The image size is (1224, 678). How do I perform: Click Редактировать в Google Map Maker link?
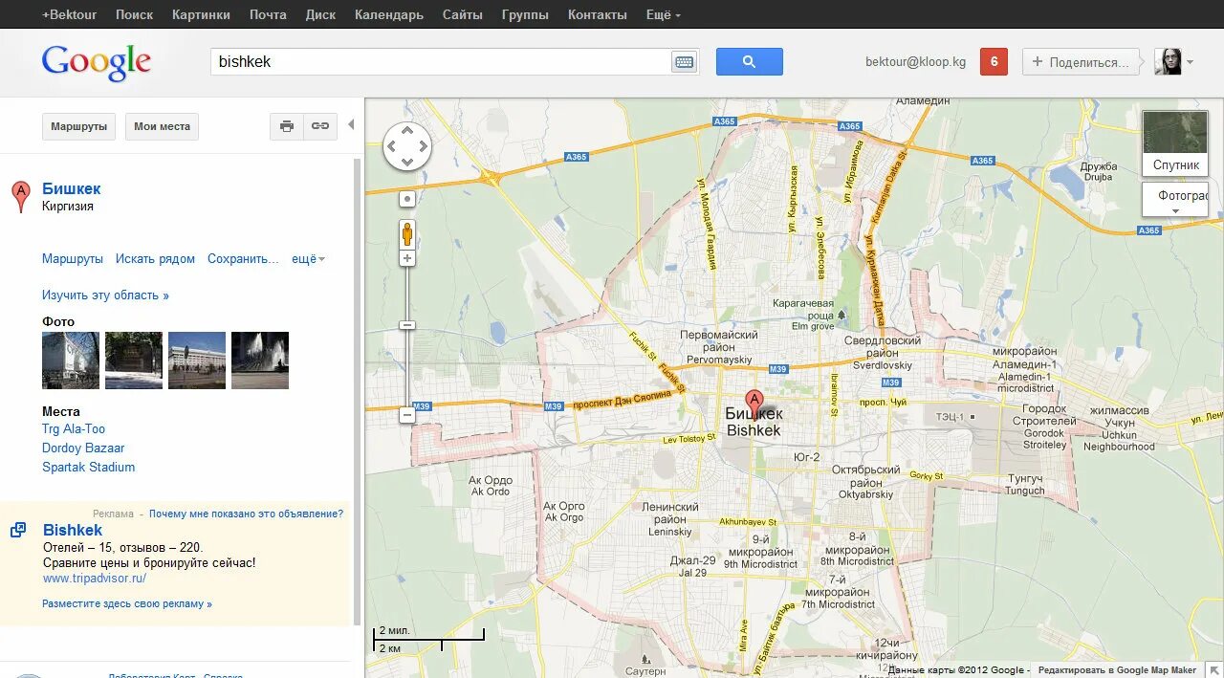[x=1118, y=670]
